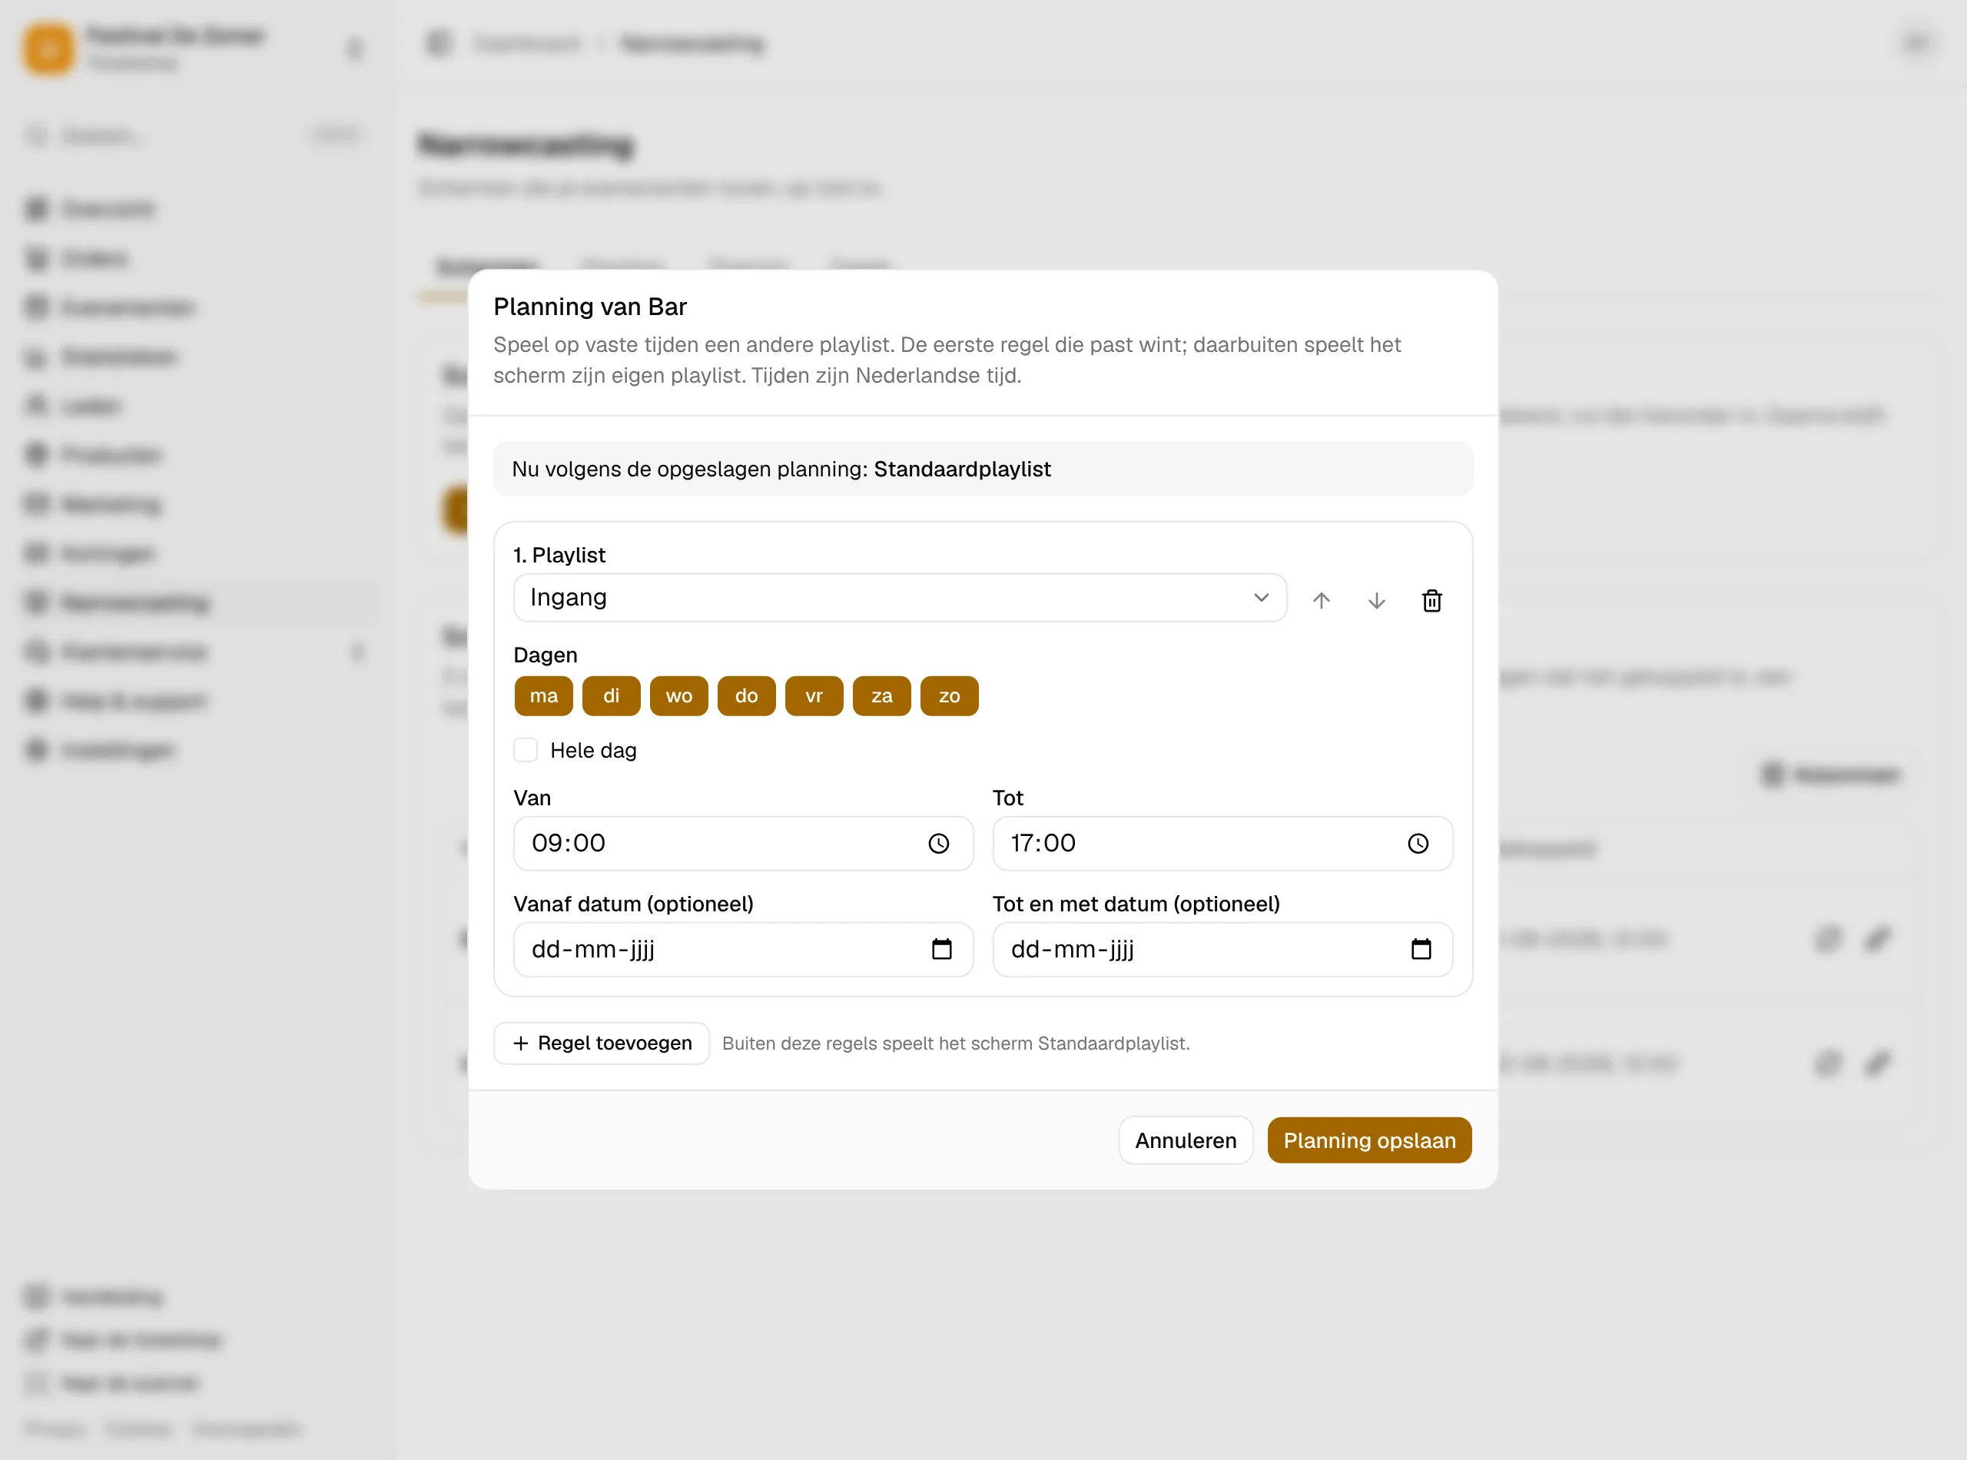Image resolution: width=1967 pixels, height=1460 pixels.
Task: Cancel with the Annuleren button
Action: (x=1186, y=1141)
